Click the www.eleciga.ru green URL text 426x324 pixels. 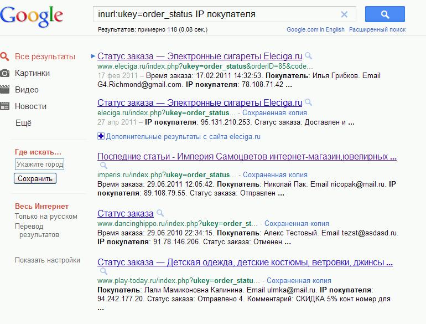(205, 66)
